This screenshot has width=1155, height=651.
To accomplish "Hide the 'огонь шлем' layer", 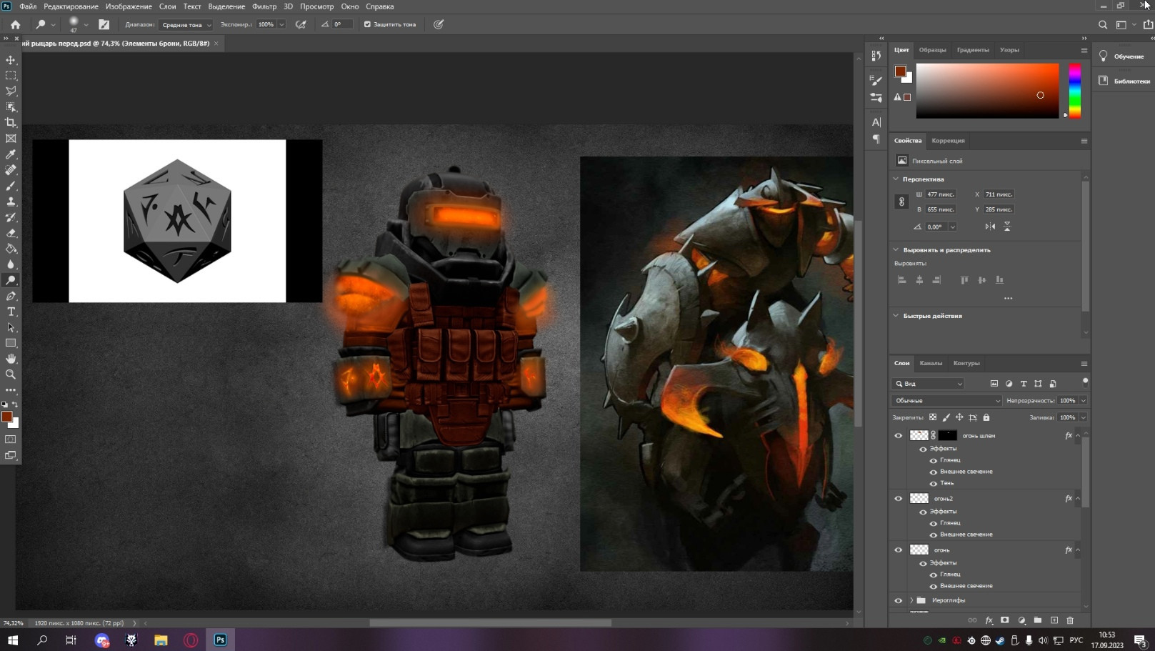I will pos(899,435).
